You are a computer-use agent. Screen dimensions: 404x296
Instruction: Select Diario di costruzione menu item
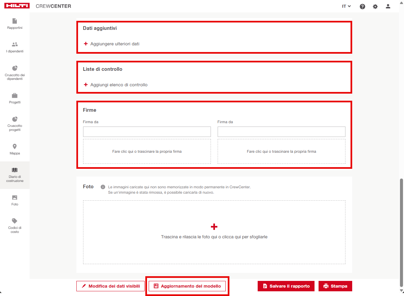[x=15, y=175]
